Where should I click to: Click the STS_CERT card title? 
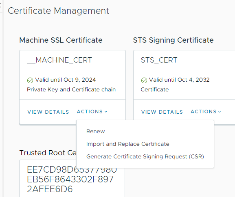click(159, 60)
